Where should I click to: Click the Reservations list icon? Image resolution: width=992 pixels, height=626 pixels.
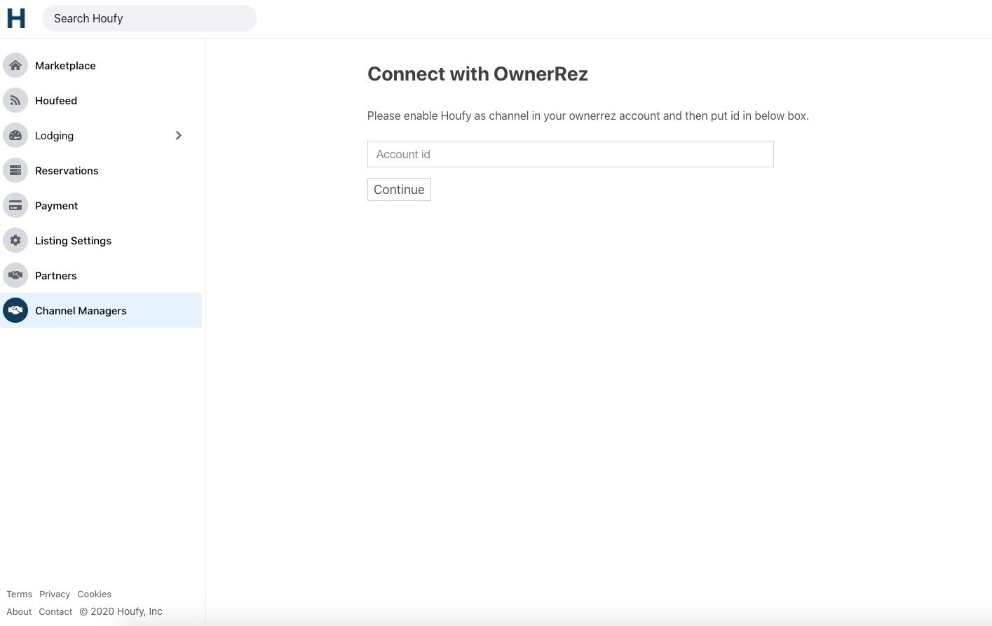coord(15,170)
